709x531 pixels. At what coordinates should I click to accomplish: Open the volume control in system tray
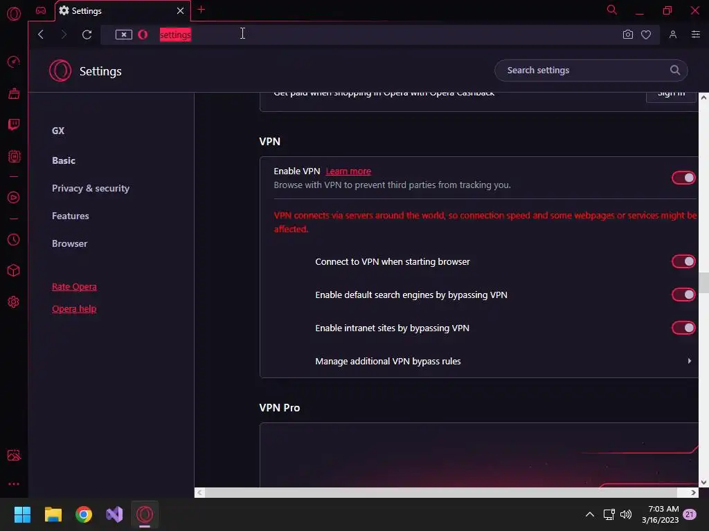point(626,514)
